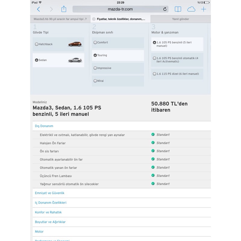Tap the orange hatchback car thumbnail
Viewport: 241px width, 241px height.
(75, 44)
